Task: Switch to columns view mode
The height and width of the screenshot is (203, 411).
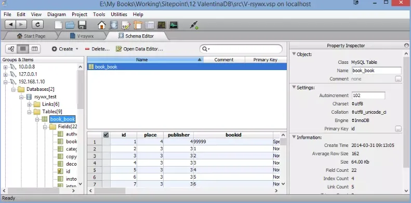Action: point(34,49)
